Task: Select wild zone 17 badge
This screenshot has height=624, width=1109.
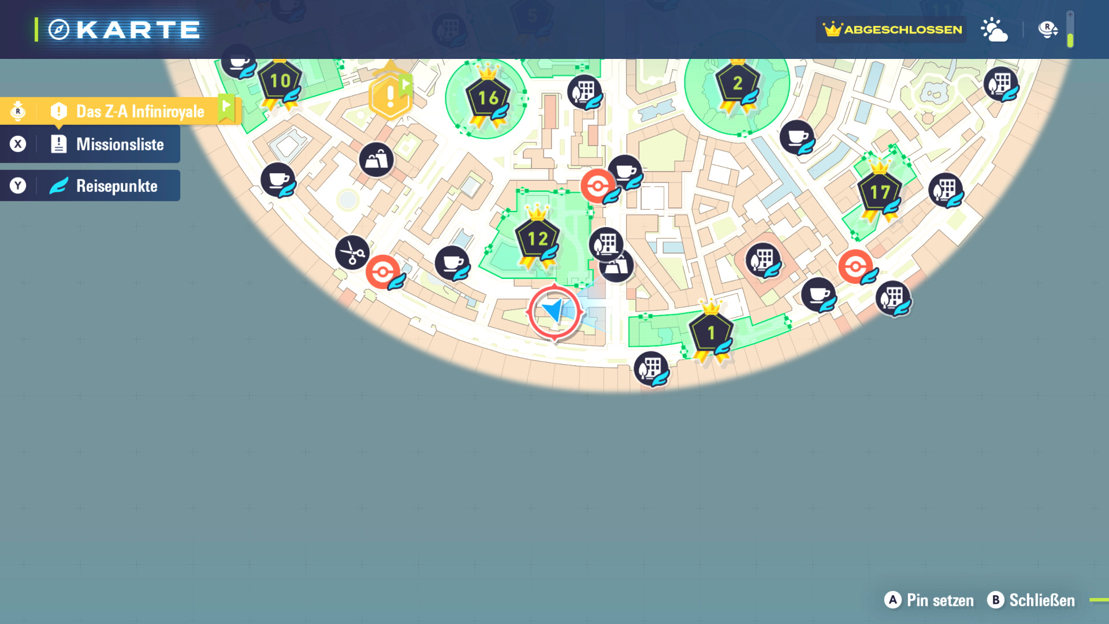Action: click(879, 192)
